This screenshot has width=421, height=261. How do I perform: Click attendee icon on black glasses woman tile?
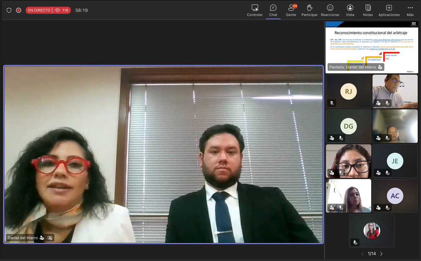coord(332,173)
